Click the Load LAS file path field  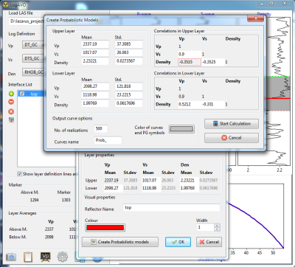pos(27,21)
